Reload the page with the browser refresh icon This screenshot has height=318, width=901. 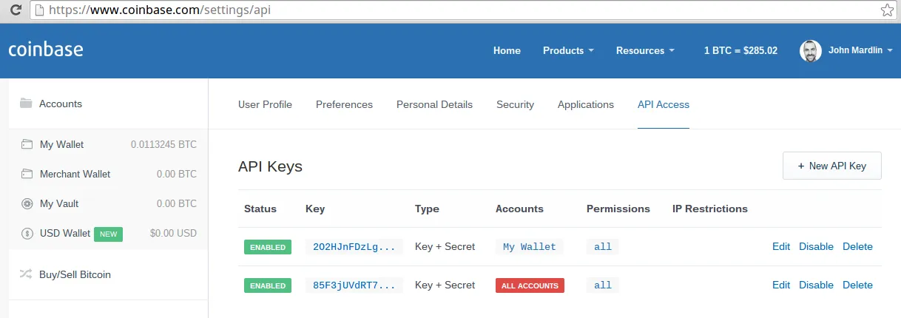(x=14, y=10)
